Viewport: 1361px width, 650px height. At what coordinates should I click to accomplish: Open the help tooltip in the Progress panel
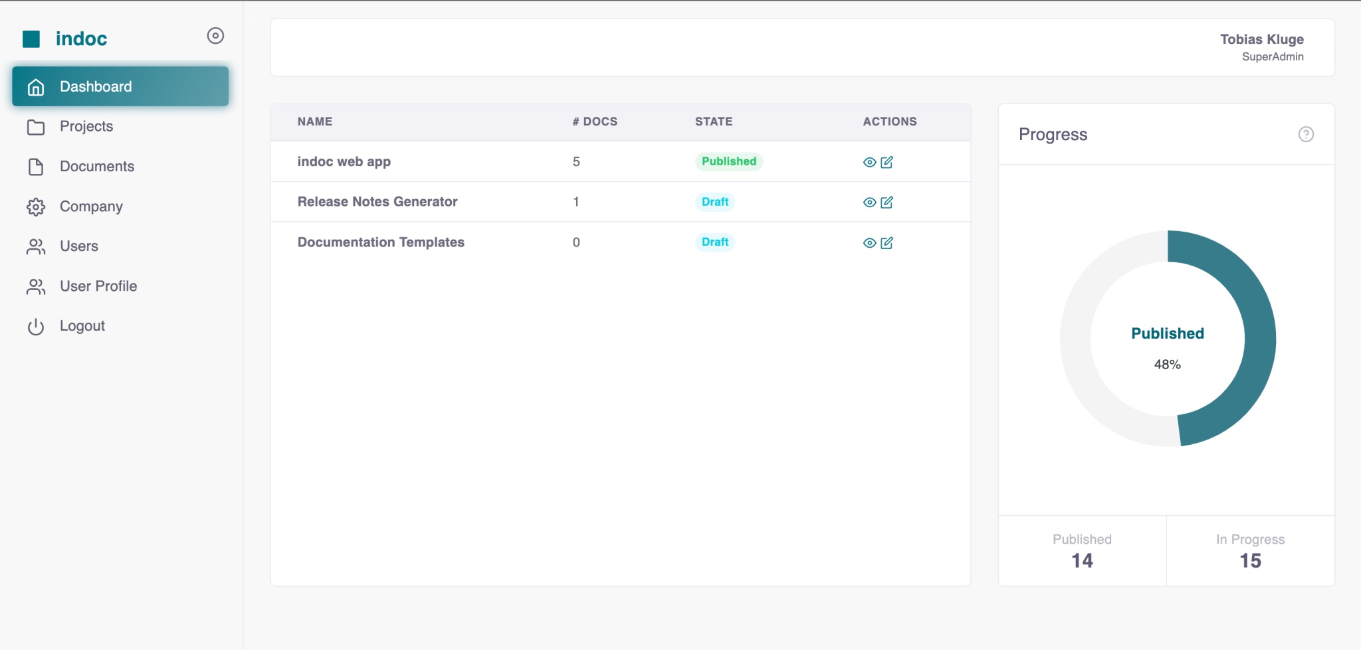pos(1305,134)
